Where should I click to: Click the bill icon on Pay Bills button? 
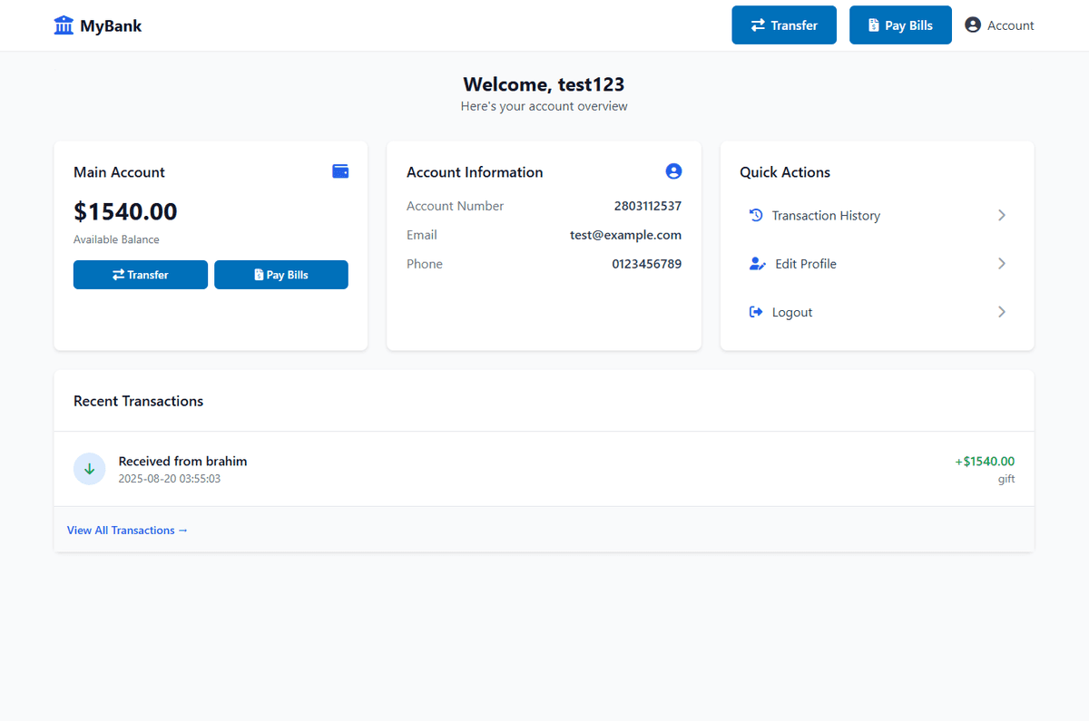tap(874, 24)
